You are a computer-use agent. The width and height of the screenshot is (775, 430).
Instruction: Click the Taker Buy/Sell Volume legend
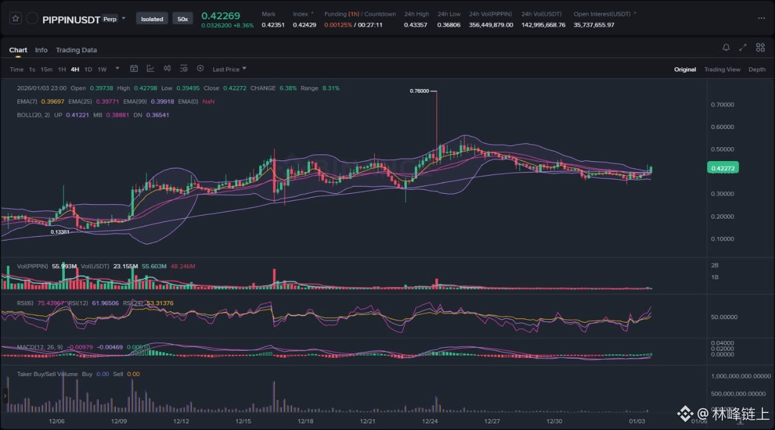coord(47,374)
